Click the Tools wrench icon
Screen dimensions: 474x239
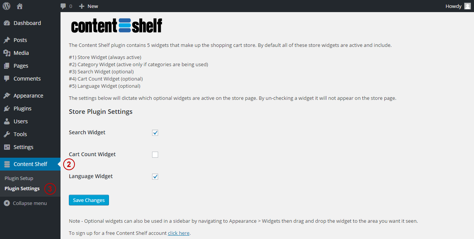[7, 134]
